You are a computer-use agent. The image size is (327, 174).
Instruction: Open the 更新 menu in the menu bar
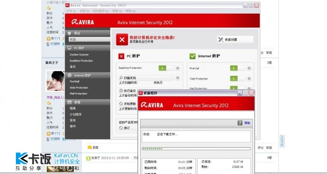point(117,11)
